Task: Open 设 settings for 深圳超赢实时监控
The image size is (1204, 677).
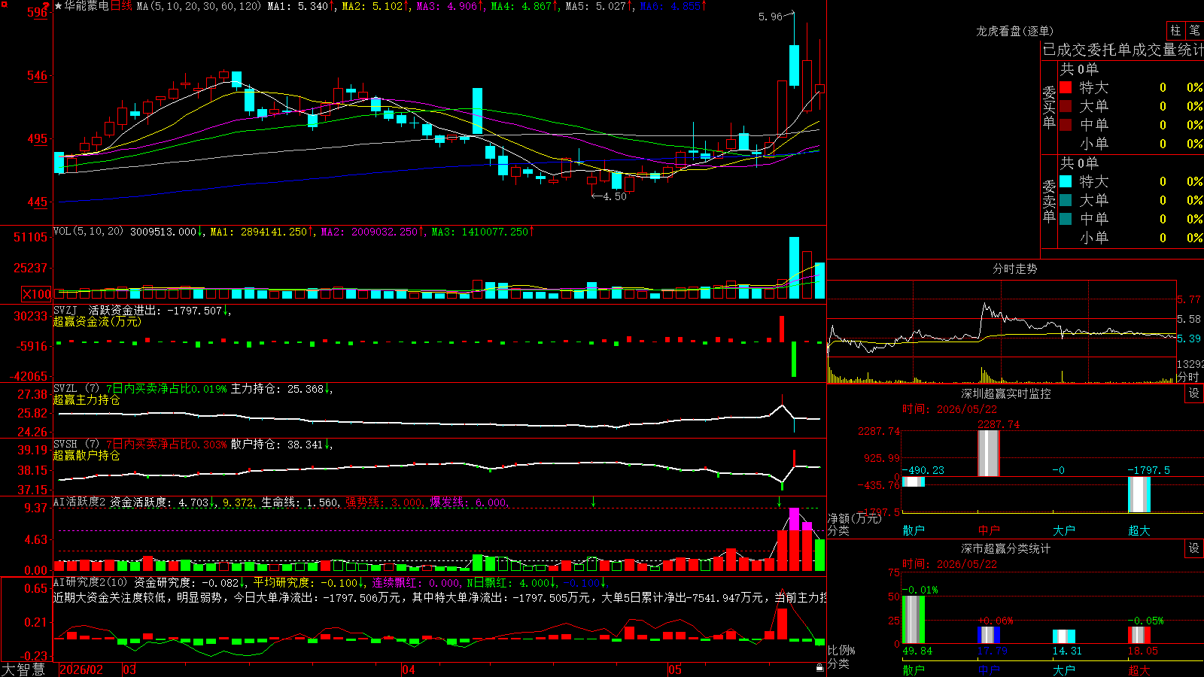Action: tap(1194, 393)
